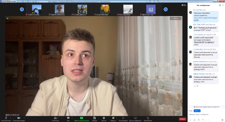Select the beach photo participant thumbnail

coord(128,9)
